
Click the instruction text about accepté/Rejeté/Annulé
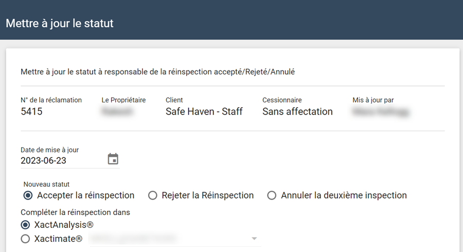pos(157,72)
